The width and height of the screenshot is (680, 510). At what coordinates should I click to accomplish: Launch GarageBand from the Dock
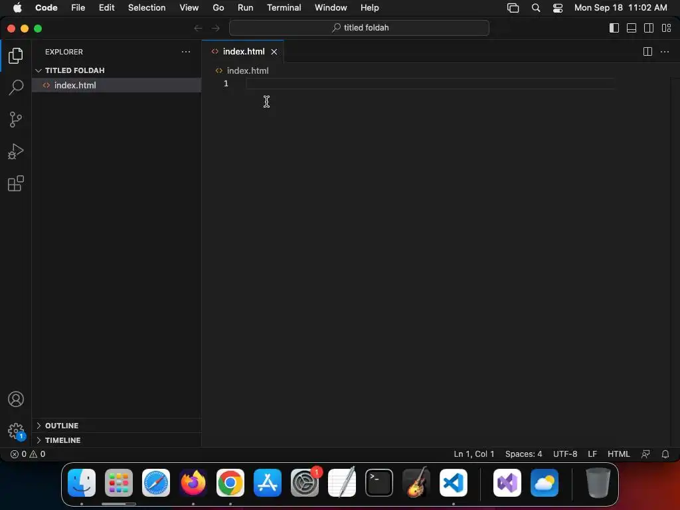(x=416, y=483)
